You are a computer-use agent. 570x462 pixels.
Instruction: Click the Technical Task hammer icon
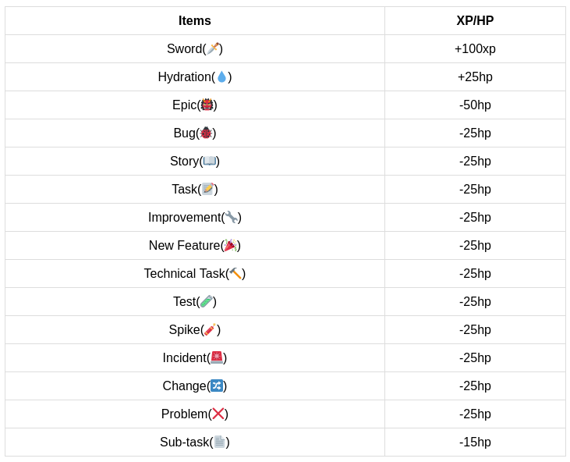coord(235,273)
